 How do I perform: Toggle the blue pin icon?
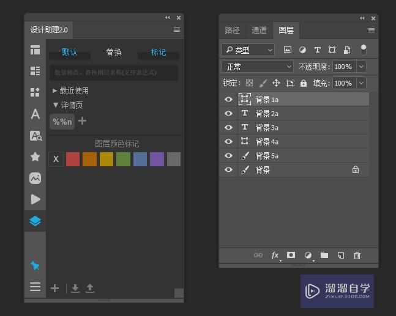35,265
